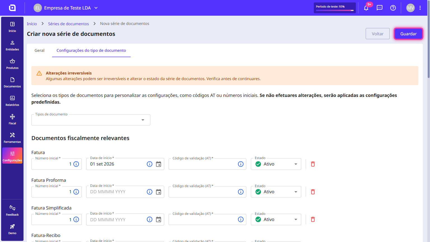Open the Fatura Estado dropdown

tap(276, 164)
